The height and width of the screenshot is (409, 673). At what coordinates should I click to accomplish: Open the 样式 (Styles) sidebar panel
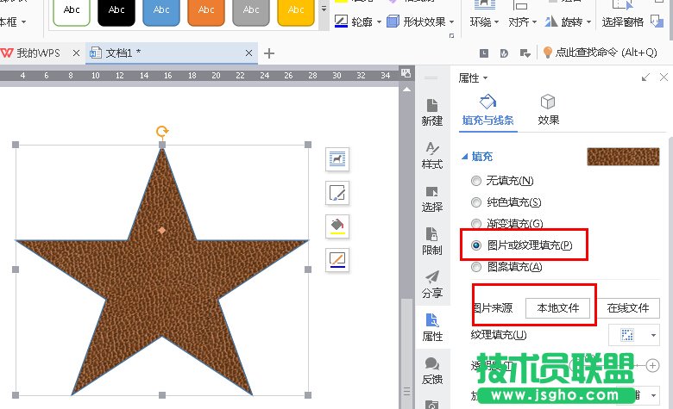coord(431,154)
